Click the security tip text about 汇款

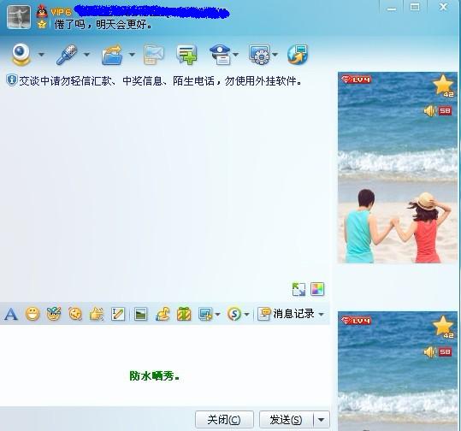(x=160, y=81)
